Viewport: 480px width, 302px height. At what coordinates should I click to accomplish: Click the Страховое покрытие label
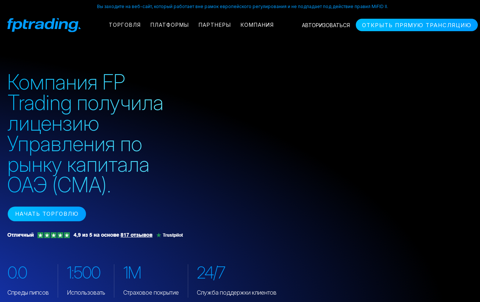point(151,292)
